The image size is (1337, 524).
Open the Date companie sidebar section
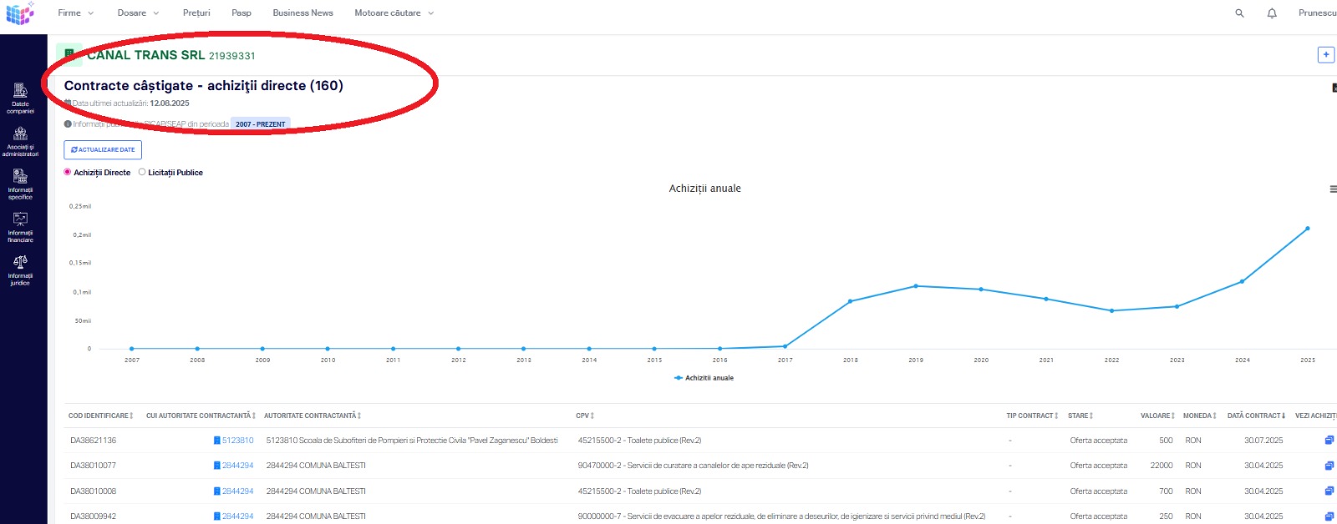coord(20,98)
